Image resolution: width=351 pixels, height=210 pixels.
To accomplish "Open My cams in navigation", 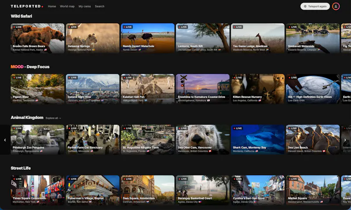I will 85,6.
